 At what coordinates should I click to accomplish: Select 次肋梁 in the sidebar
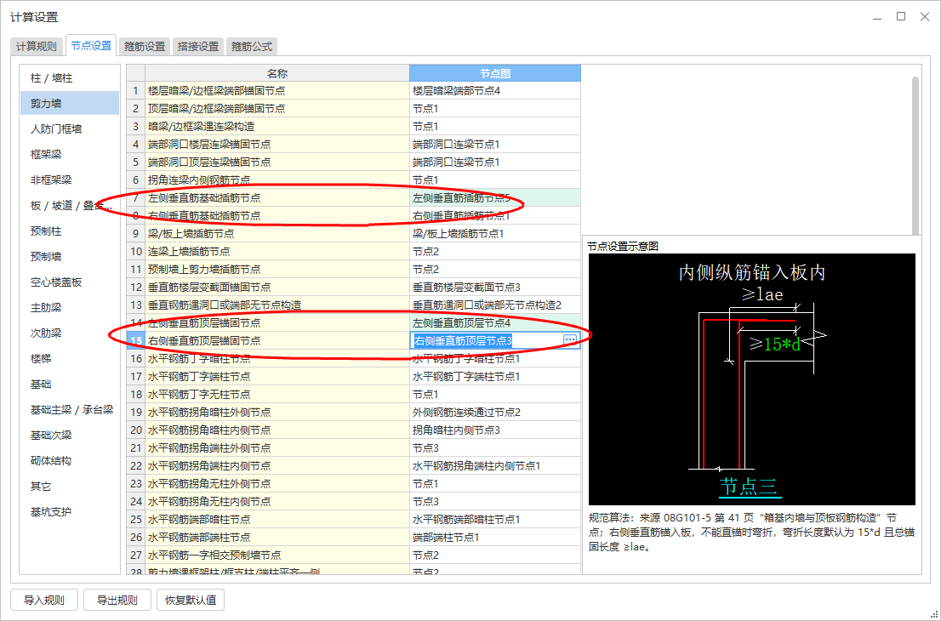click(70, 333)
